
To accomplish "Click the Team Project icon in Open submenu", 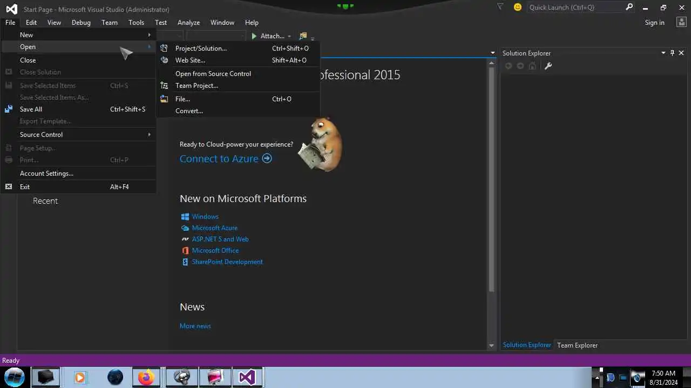I will pos(164,85).
